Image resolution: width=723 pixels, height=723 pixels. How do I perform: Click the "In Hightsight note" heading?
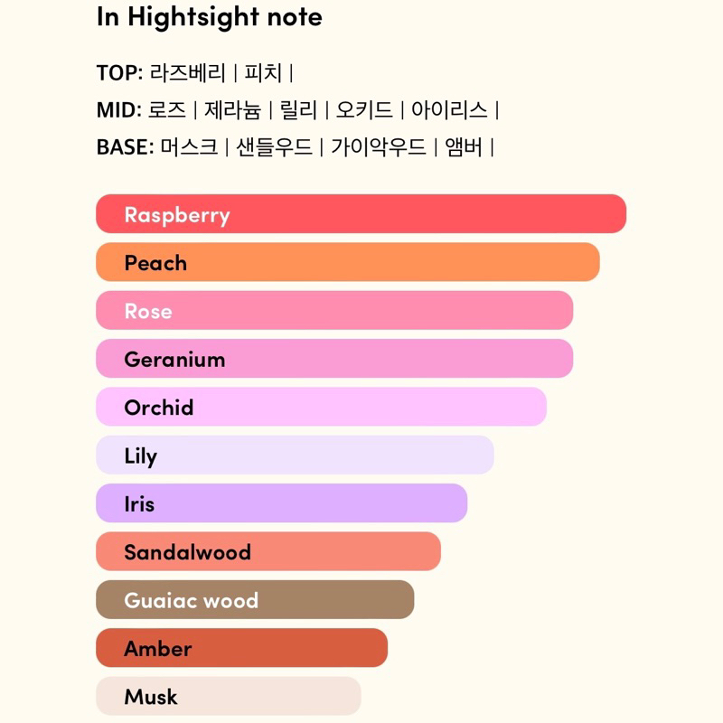(209, 17)
